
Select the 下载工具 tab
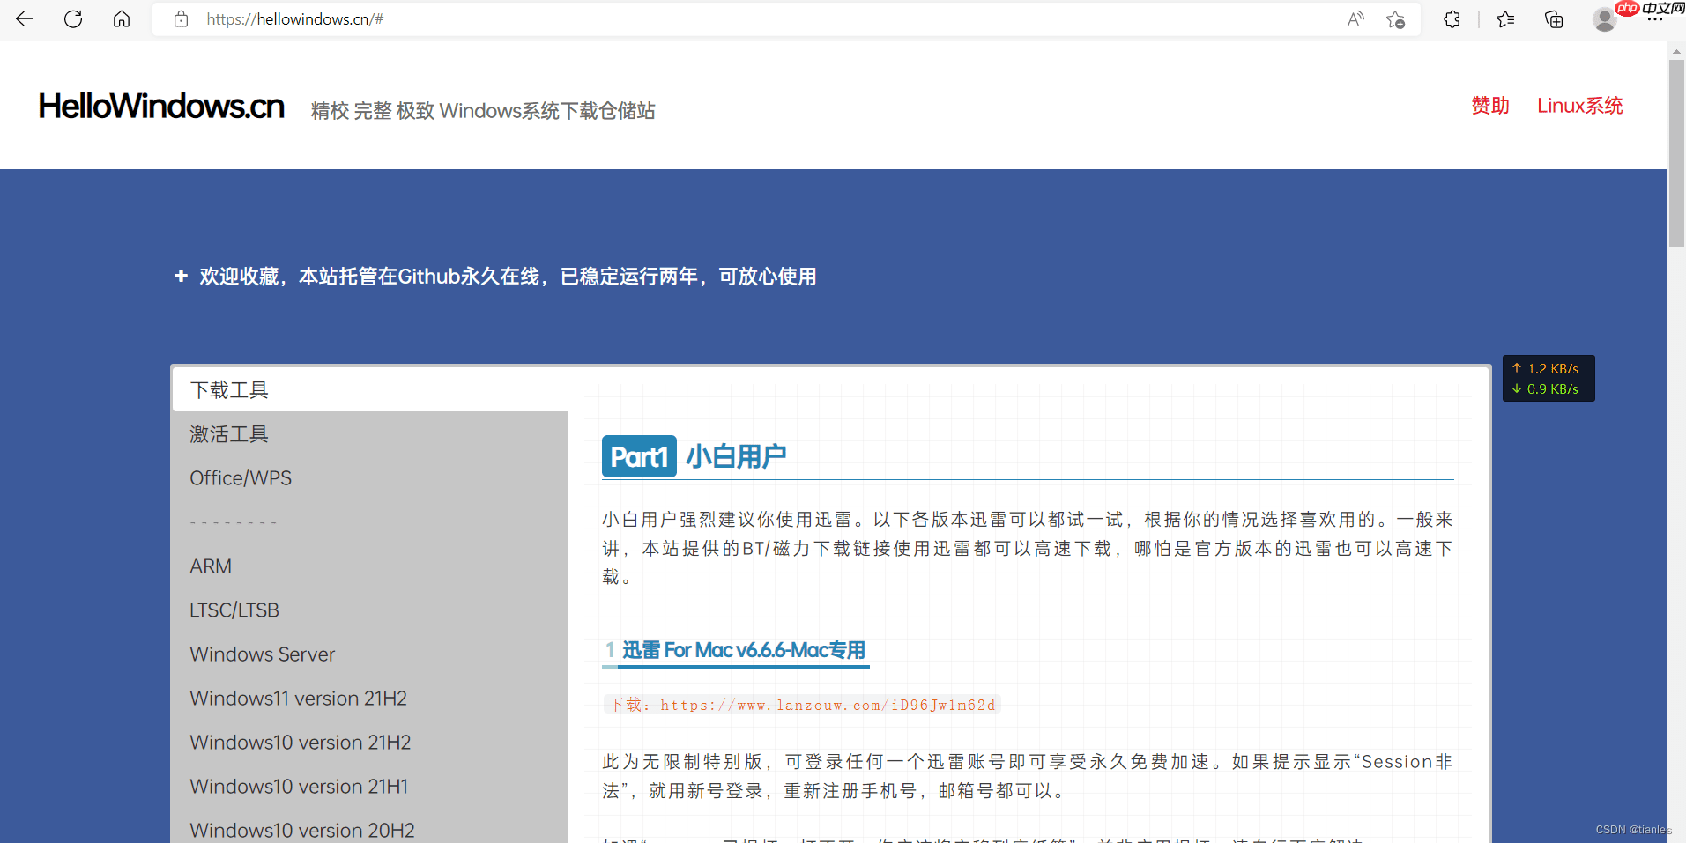(370, 389)
